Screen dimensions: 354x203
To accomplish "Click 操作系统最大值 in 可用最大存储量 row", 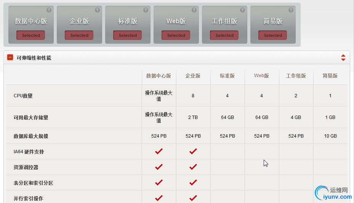I will (x=159, y=117).
